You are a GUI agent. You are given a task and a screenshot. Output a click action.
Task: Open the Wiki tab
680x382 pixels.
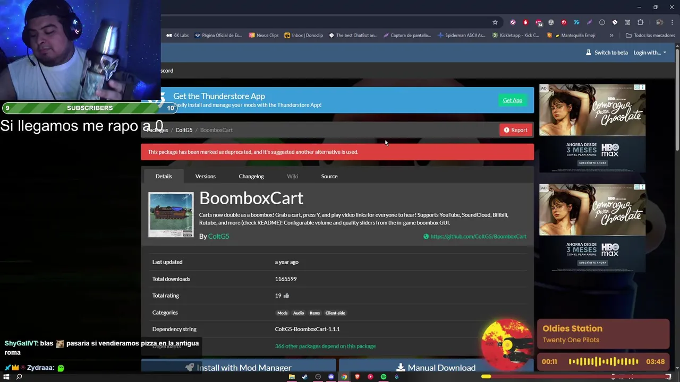pos(292,176)
